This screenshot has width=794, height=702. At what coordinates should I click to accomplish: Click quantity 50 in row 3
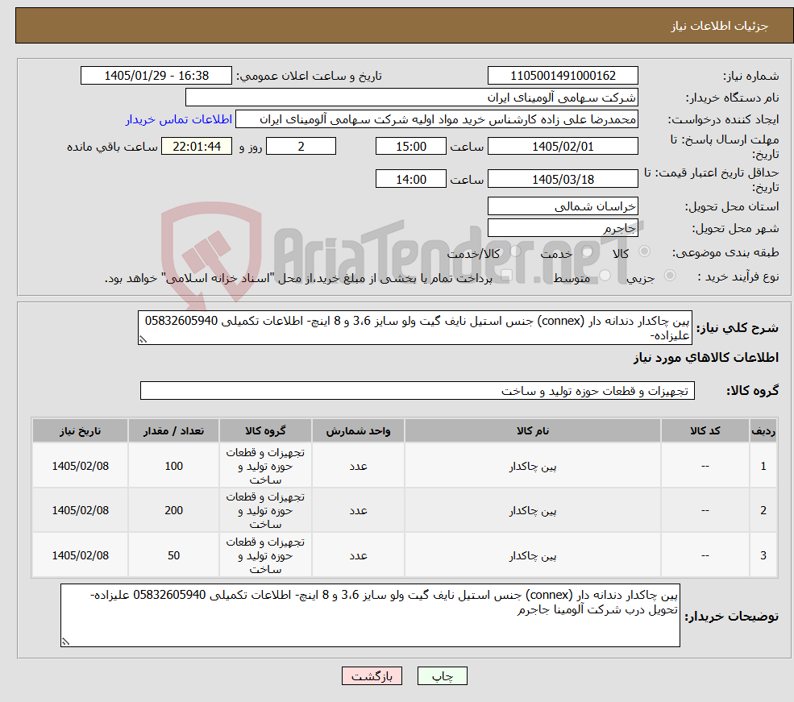(173, 555)
